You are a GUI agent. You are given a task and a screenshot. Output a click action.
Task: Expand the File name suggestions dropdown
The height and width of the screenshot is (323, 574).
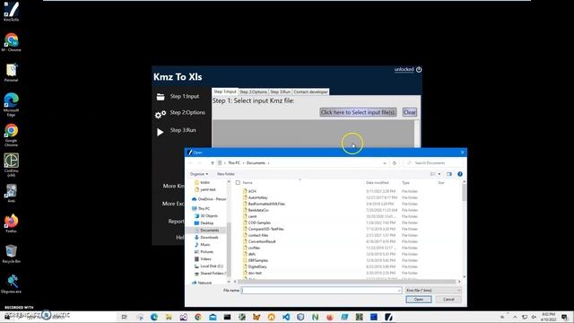point(399,291)
